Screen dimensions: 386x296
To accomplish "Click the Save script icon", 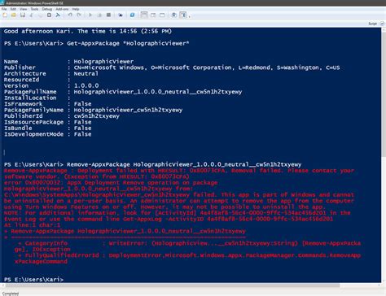I will click(23, 15).
